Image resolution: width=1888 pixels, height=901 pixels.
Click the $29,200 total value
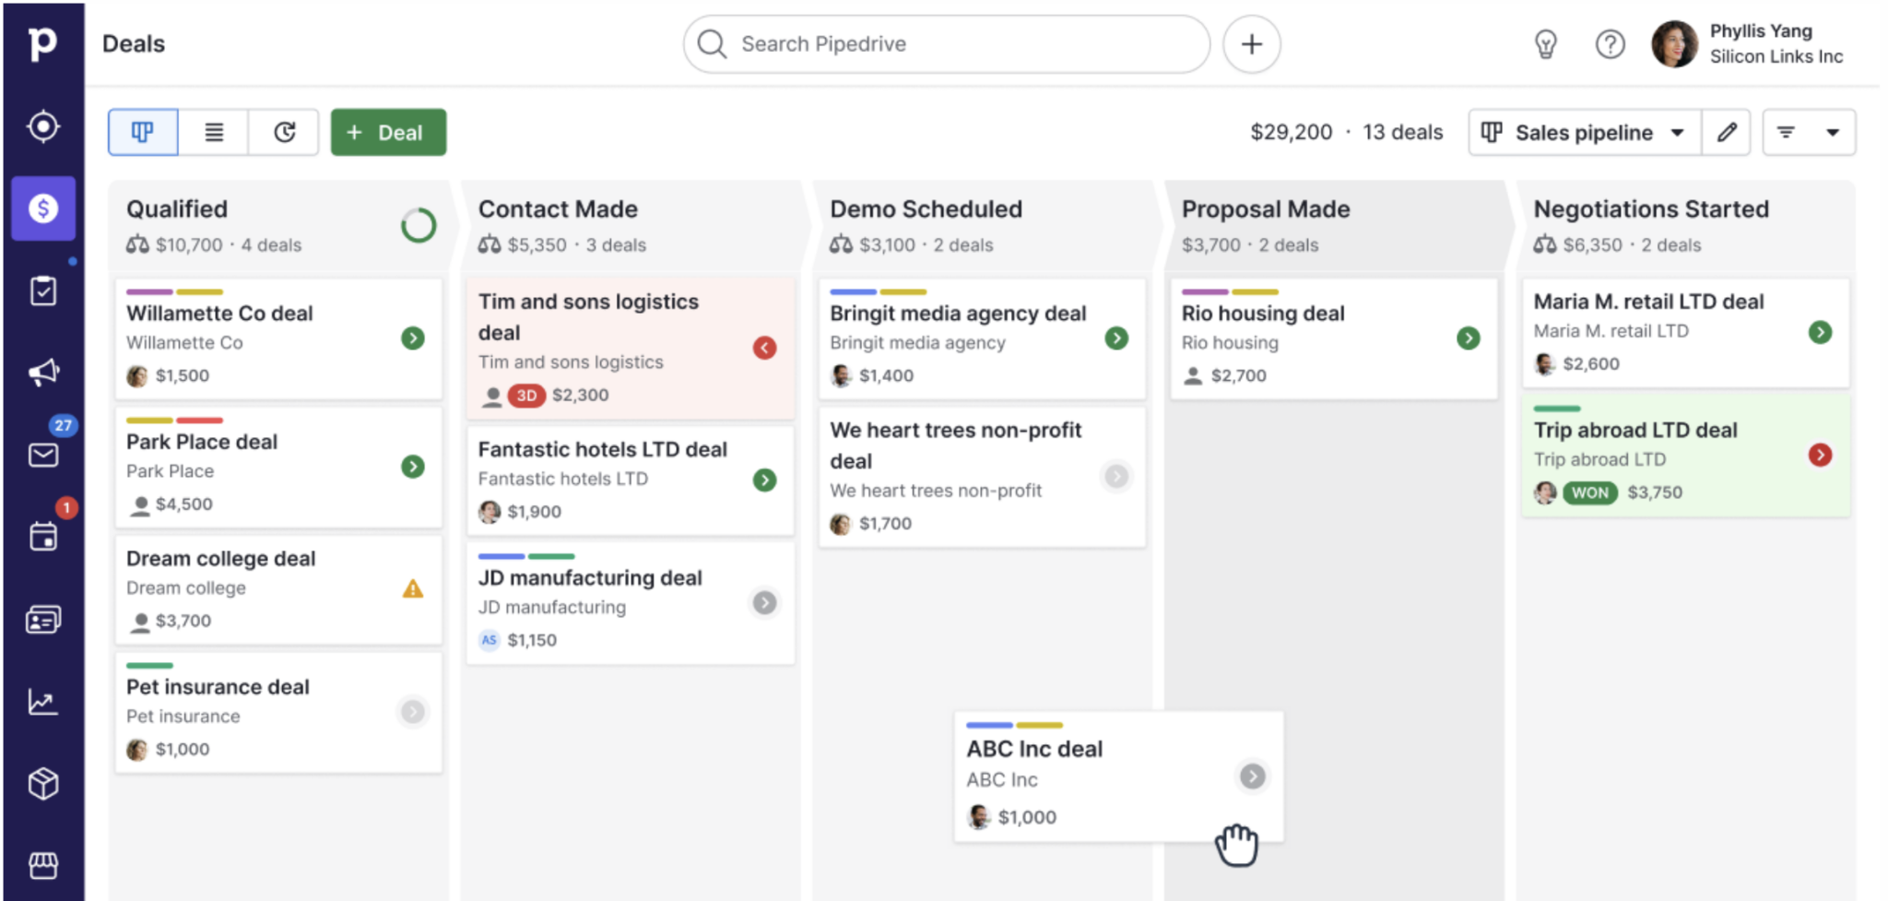1291,132
